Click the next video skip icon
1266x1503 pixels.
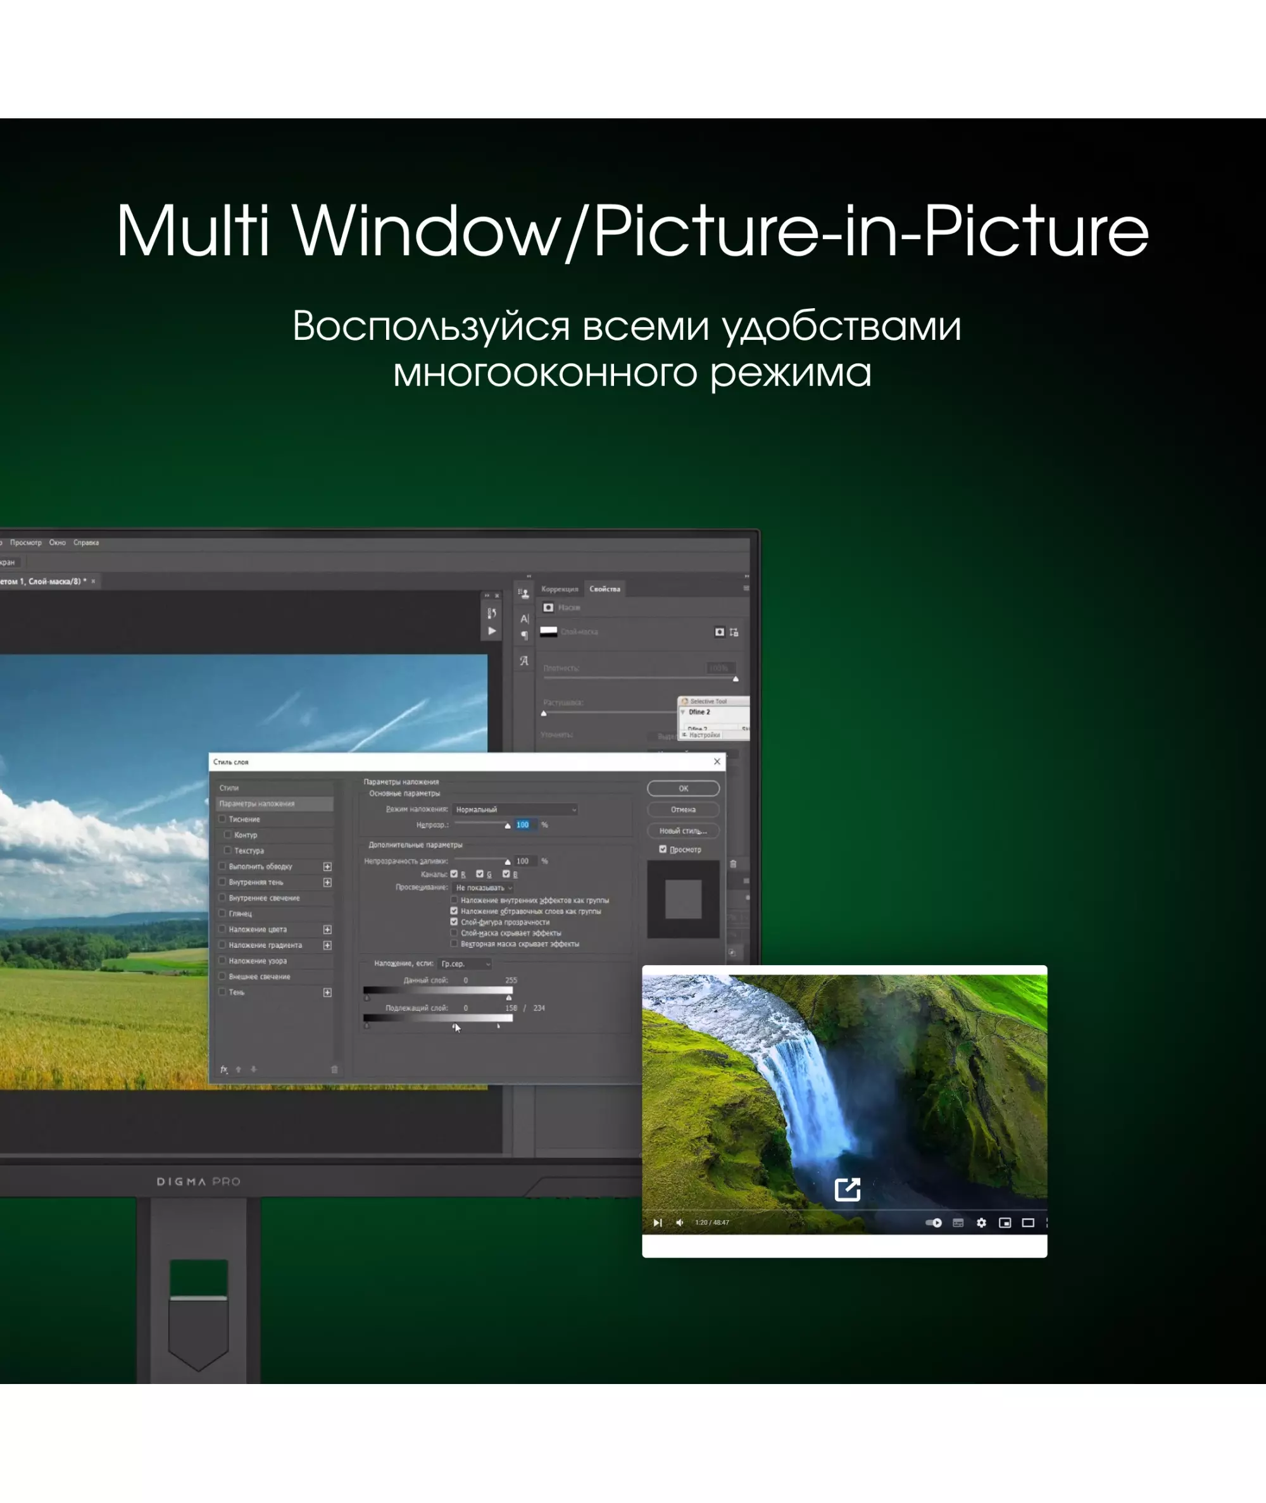pos(658,1223)
